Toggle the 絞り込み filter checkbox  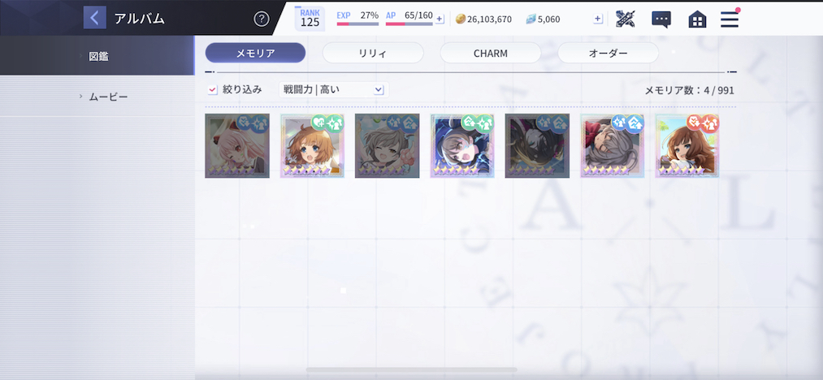coord(212,90)
